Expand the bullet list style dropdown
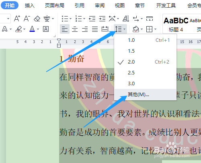Screen dimensions: 201x163 (x=70, y=19)
